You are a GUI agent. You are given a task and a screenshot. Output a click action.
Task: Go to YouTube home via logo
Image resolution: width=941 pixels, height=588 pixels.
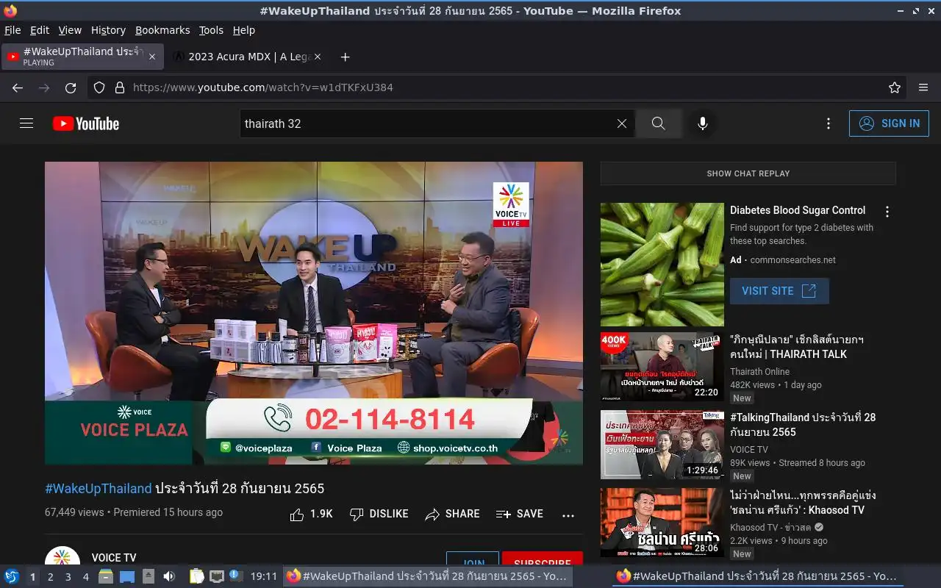86,123
